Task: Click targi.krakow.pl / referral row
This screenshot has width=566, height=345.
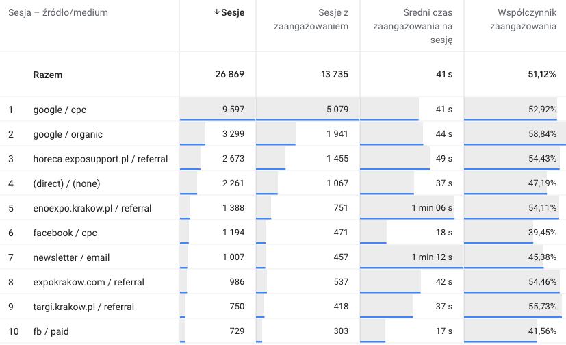Action: 83,307
